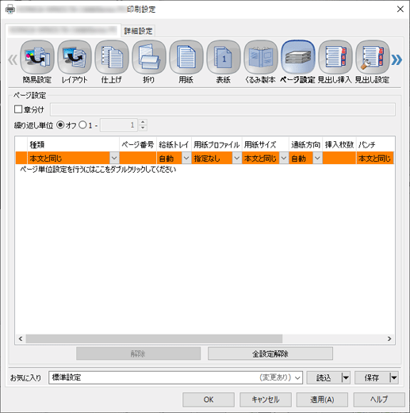Image resolution: width=410 pixels, height=413 pixels.
Task: Click the OK button
Action: click(x=209, y=400)
